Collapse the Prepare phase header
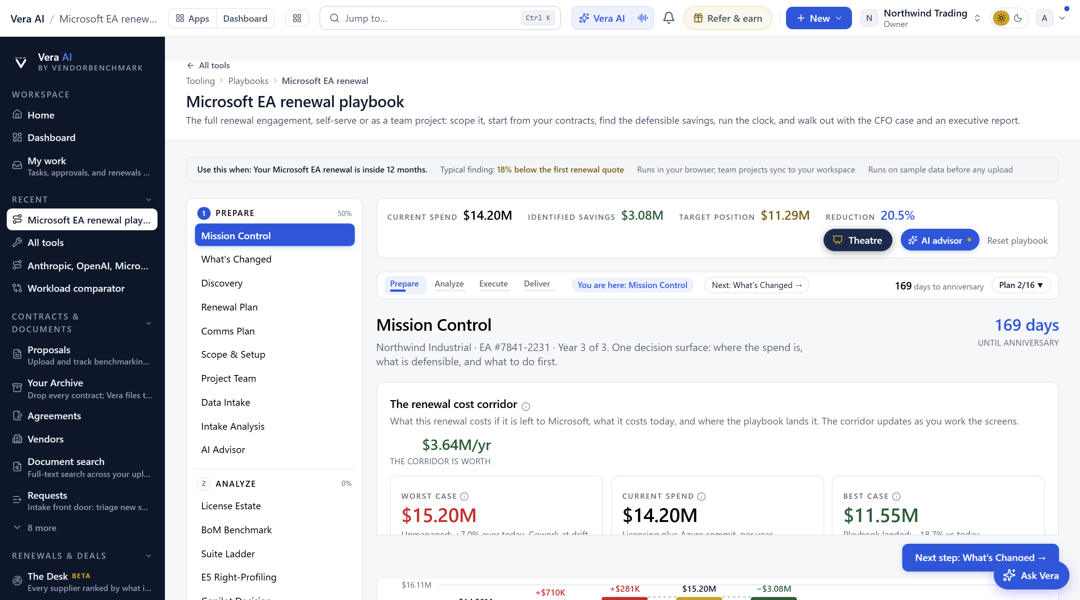Image resolution: width=1080 pixels, height=600 pixels. 274,213
